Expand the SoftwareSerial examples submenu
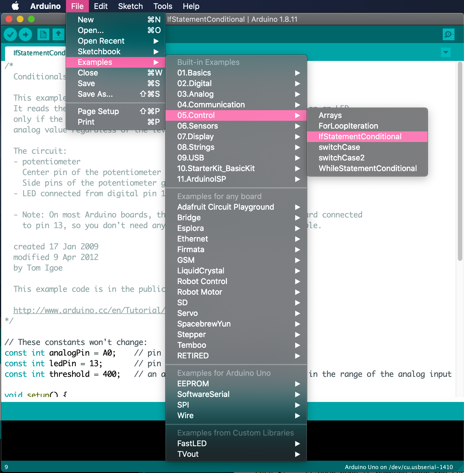The image size is (464, 473). coord(236,394)
